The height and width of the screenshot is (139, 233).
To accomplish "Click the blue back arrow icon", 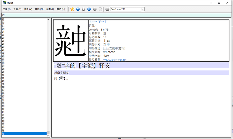I will pyautogui.click(x=89, y=9).
